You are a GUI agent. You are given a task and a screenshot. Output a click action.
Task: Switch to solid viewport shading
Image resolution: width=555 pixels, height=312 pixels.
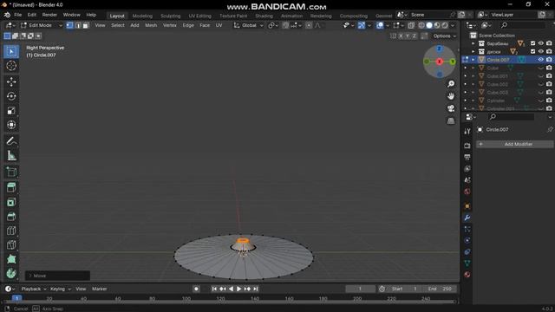(x=429, y=25)
